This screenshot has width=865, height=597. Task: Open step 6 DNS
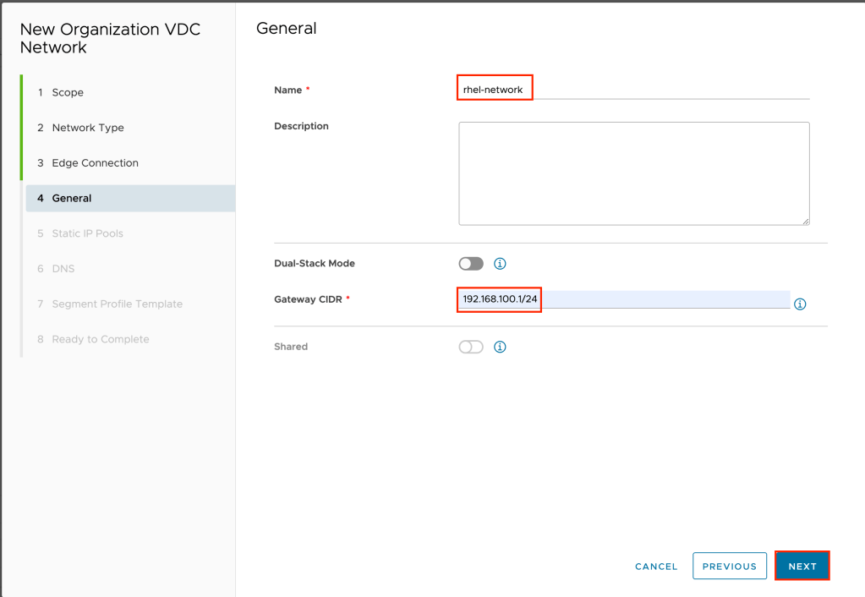(x=63, y=269)
